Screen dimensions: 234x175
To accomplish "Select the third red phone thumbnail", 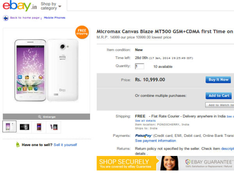I will (39, 127).
